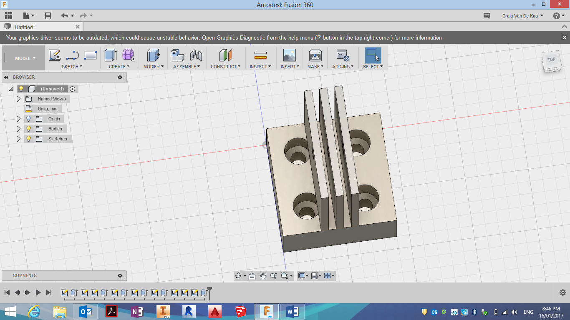Open the CONSTRUCT menu
This screenshot has height=320, width=570.
(225, 67)
